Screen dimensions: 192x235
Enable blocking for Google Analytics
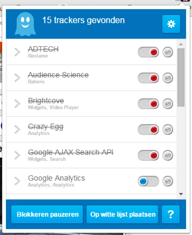[x=148, y=181]
